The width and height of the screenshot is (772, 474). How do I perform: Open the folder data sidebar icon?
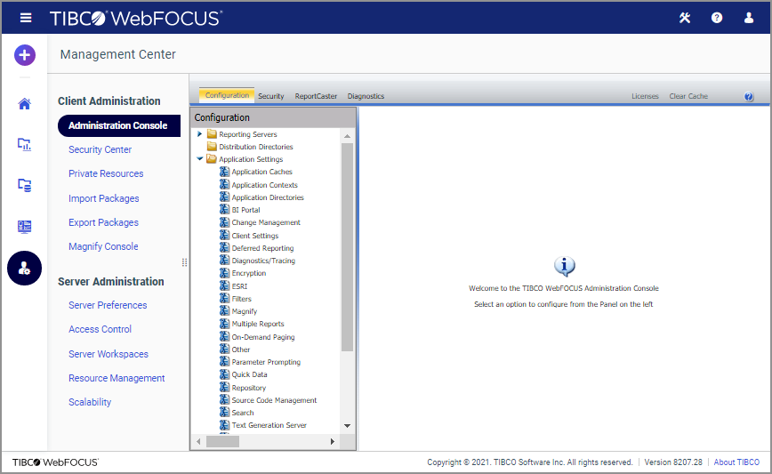coord(25,185)
